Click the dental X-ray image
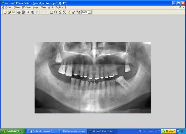Viewport: 186px width, 134px height. point(93,78)
